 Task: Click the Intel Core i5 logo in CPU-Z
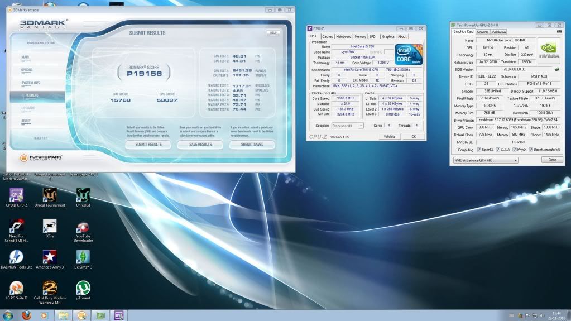(409, 55)
